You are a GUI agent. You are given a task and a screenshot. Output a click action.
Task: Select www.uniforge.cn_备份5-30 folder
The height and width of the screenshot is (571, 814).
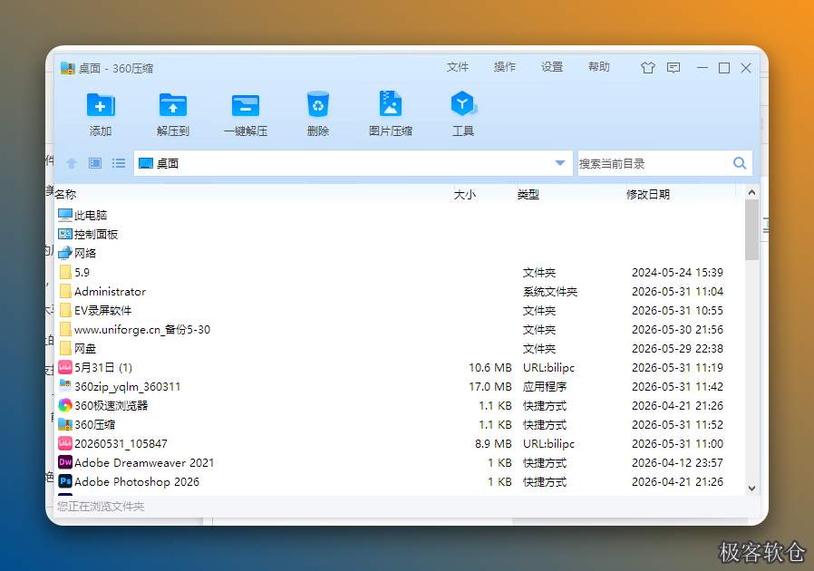click(x=400, y=329)
